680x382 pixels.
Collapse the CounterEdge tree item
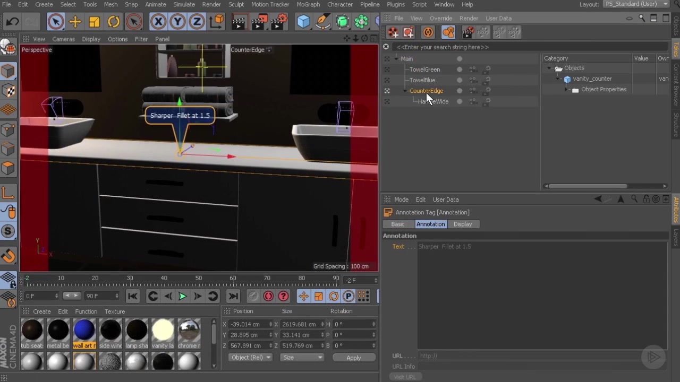(404, 91)
